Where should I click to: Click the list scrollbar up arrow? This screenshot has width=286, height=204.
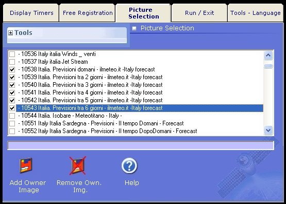[268, 55]
